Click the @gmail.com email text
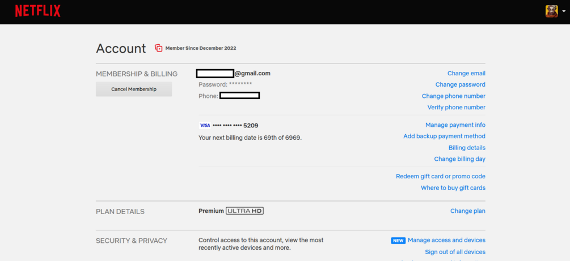570x261 pixels. coord(252,74)
